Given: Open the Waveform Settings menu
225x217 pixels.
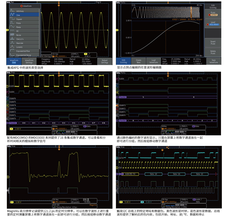Looking at the screenshot, I should 29,61.
